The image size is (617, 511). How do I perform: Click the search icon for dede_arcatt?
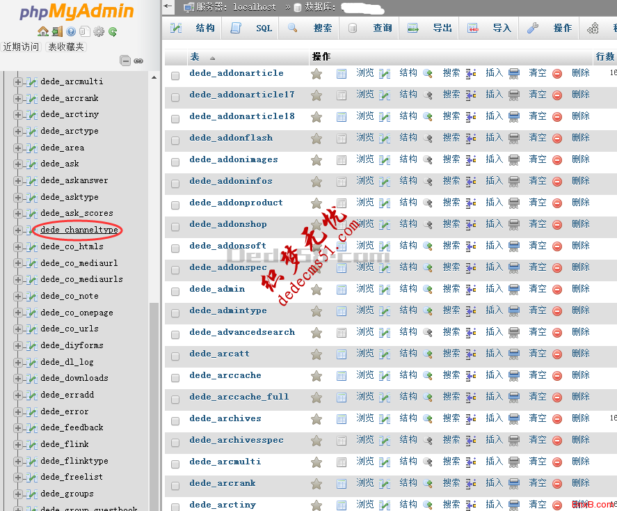[x=428, y=354]
